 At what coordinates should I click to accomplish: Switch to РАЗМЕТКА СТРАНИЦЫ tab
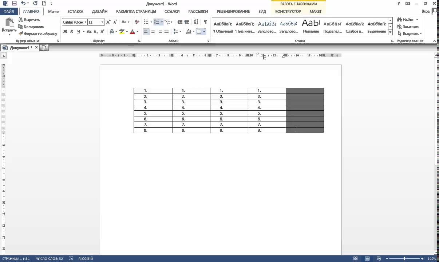[136, 11]
